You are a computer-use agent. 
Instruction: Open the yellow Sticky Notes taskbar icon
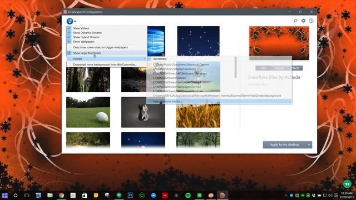pyautogui.click(x=96, y=195)
